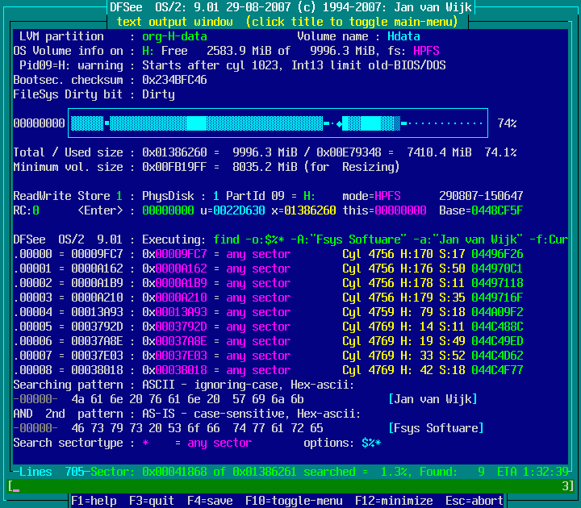The image size is (581, 508).
Task: Click physical sector number 044C4D62
Action: pyautogui.click(x=497, y=356)
